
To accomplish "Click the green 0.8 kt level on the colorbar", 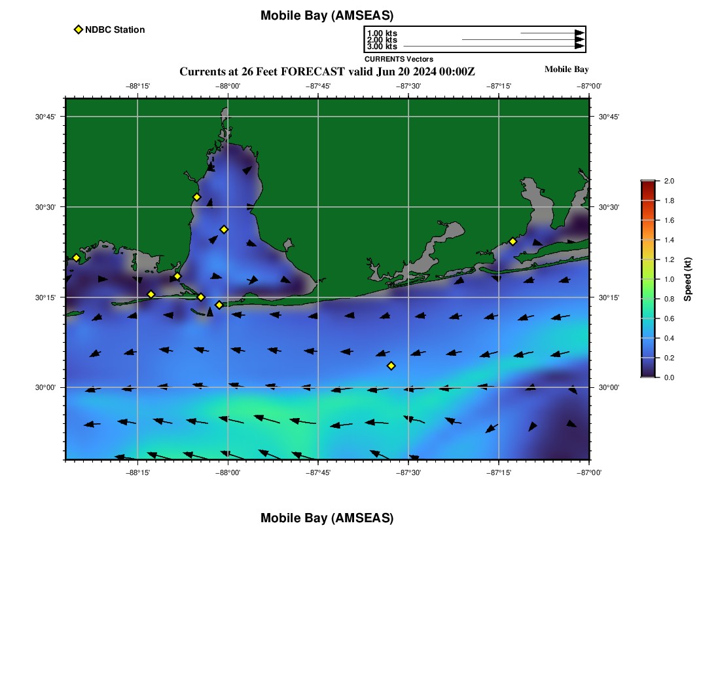I will click(x=647, y=299).
